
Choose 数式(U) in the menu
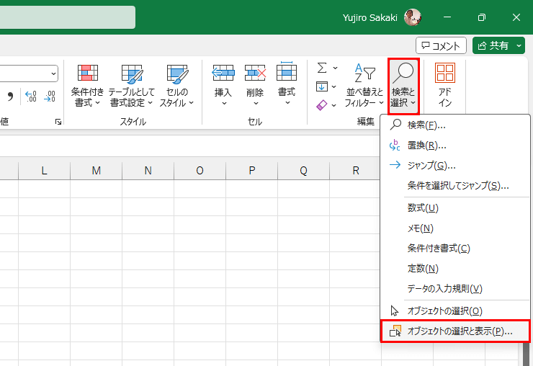pos(455,207)
